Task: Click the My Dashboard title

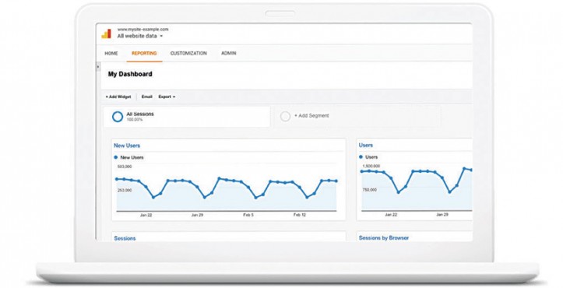Action: (x=130, y=74)
